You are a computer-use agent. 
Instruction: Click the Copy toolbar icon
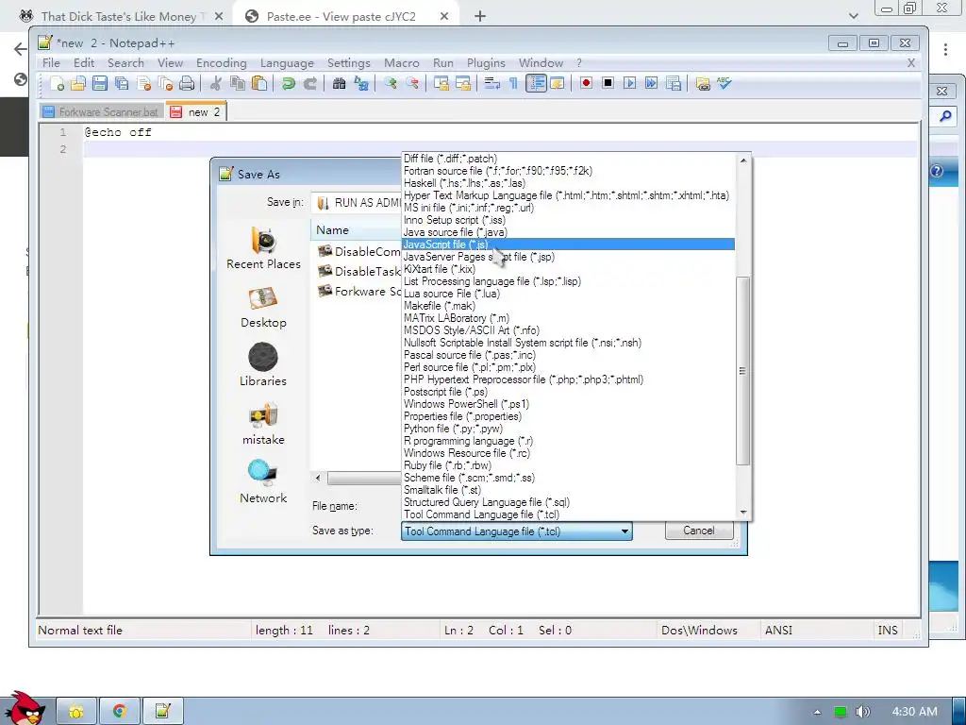coord(237,83)
